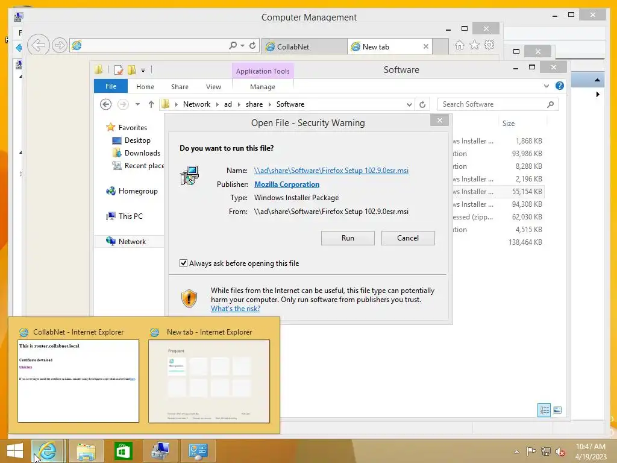Screen dimensions: 617x463
Task: Expand the chevron after share breadcrumb
Action: pos(269,104)
